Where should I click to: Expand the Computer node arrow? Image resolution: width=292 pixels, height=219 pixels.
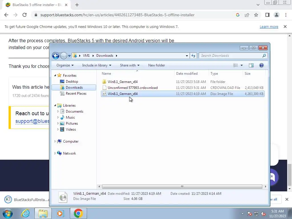tap(55, 141)
